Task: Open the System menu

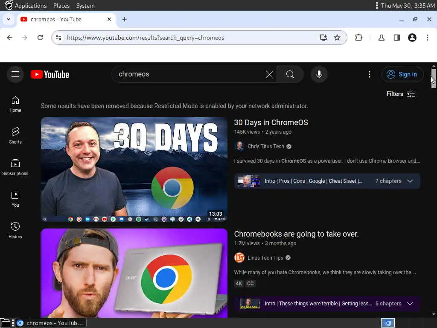Action: click(x=85, y=6)
